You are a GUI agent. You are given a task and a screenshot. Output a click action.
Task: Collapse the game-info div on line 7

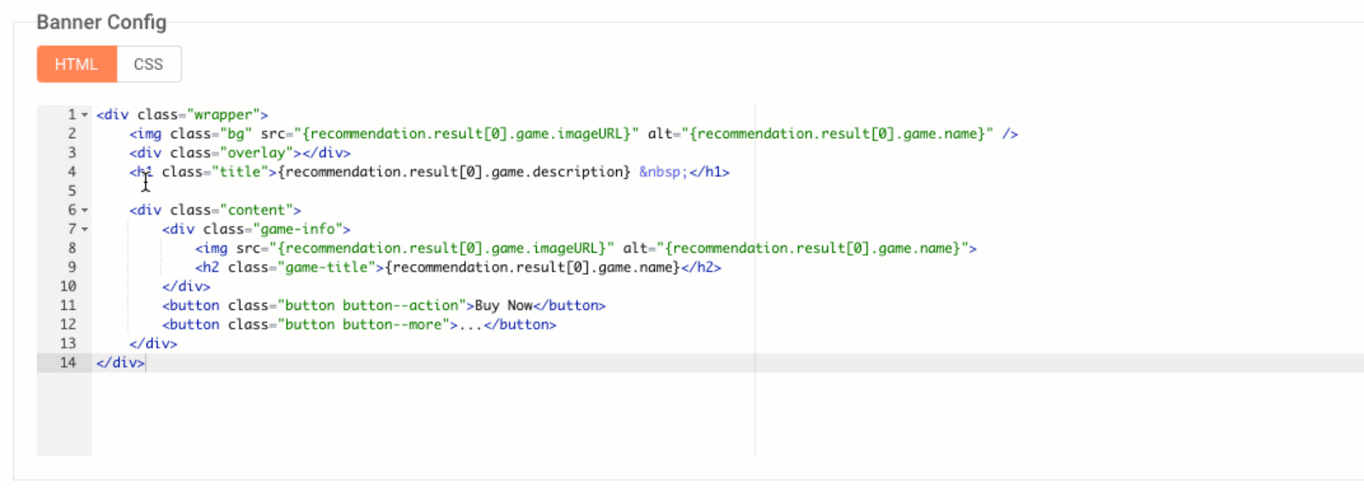tap(84, 230)
